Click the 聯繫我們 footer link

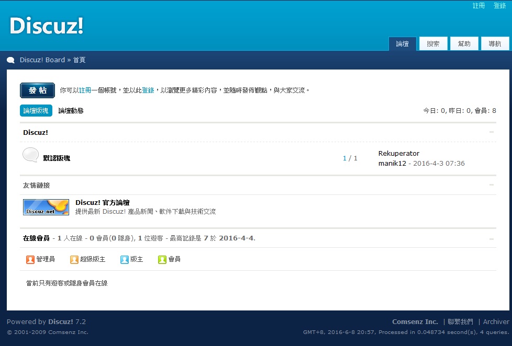click(460, 321)
